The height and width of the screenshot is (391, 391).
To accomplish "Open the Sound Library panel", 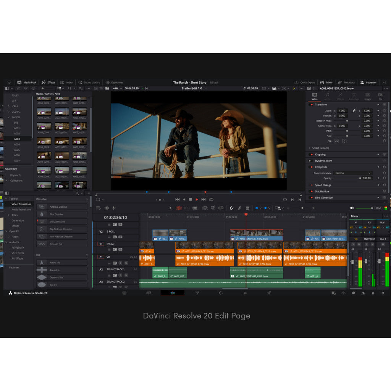I will point(89,82).
